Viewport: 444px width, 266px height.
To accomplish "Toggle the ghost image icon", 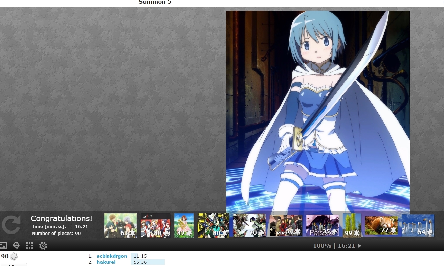I will [16, 246].
